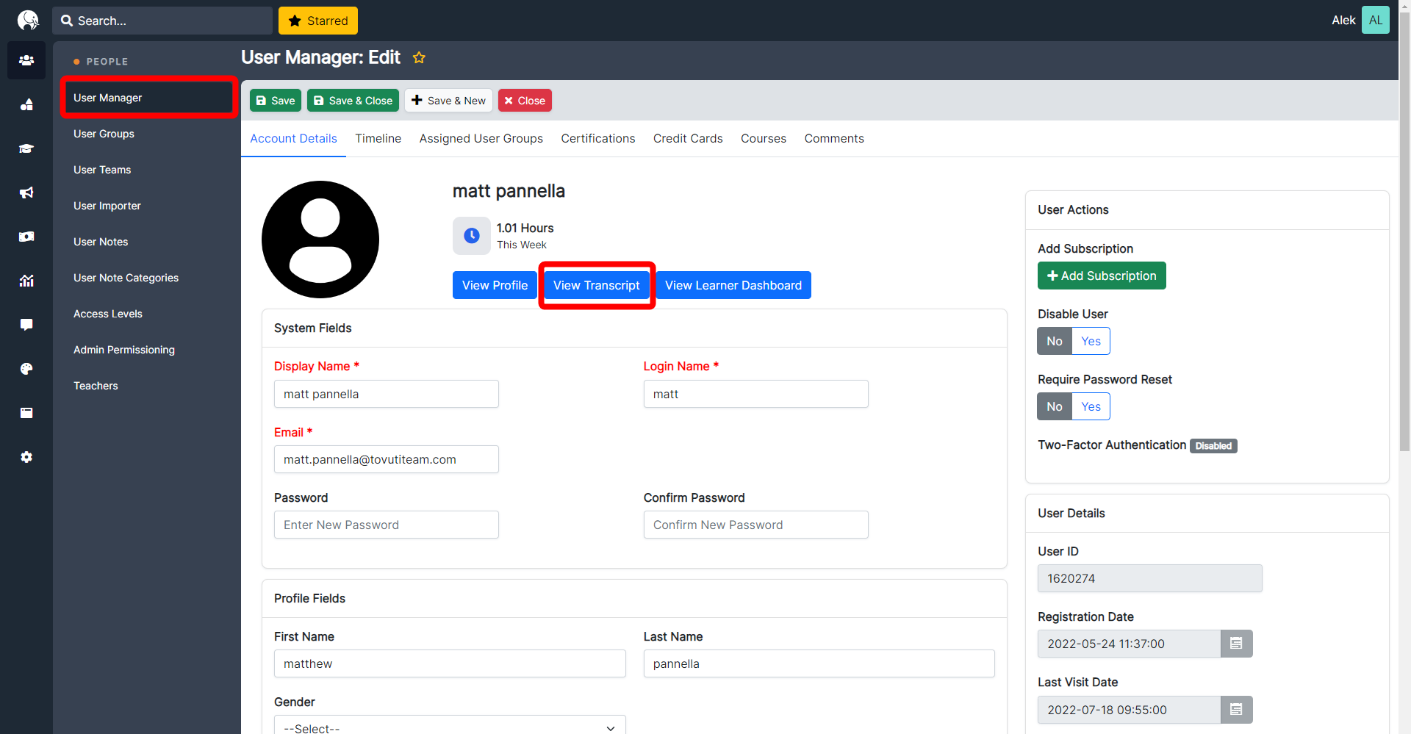Set Disable User to No
1411x734 pixels.
point(1055,341)
